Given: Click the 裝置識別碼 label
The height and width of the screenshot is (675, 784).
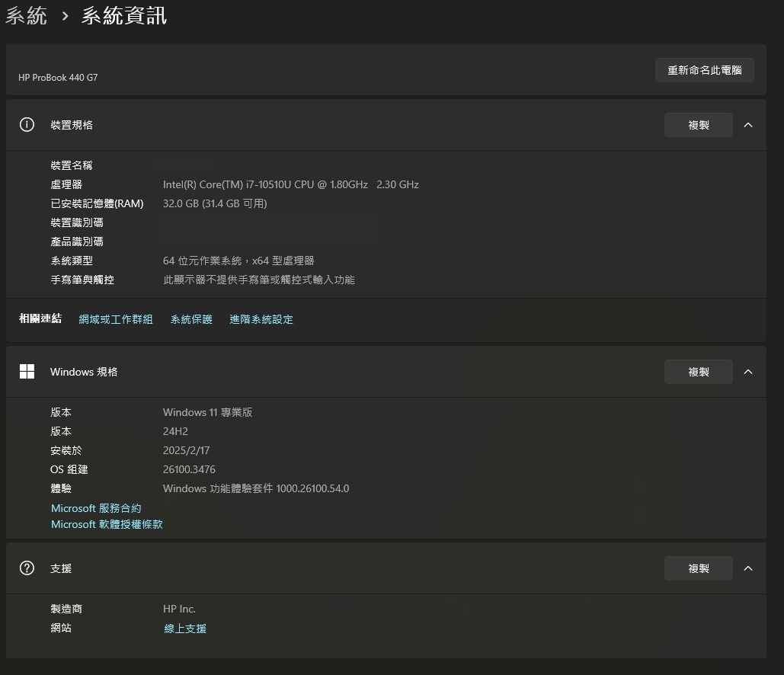Looking at the screenshot, I should 77,222.
